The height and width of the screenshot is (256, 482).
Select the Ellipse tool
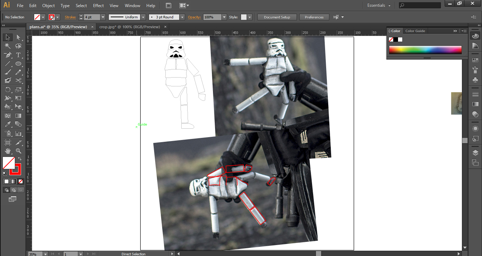pos(18,64)
